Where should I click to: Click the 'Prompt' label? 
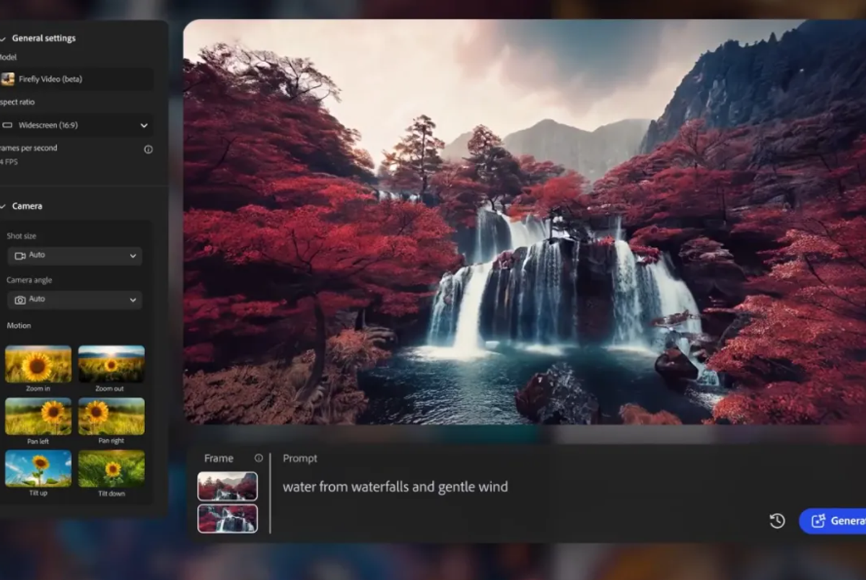point(300,458)
